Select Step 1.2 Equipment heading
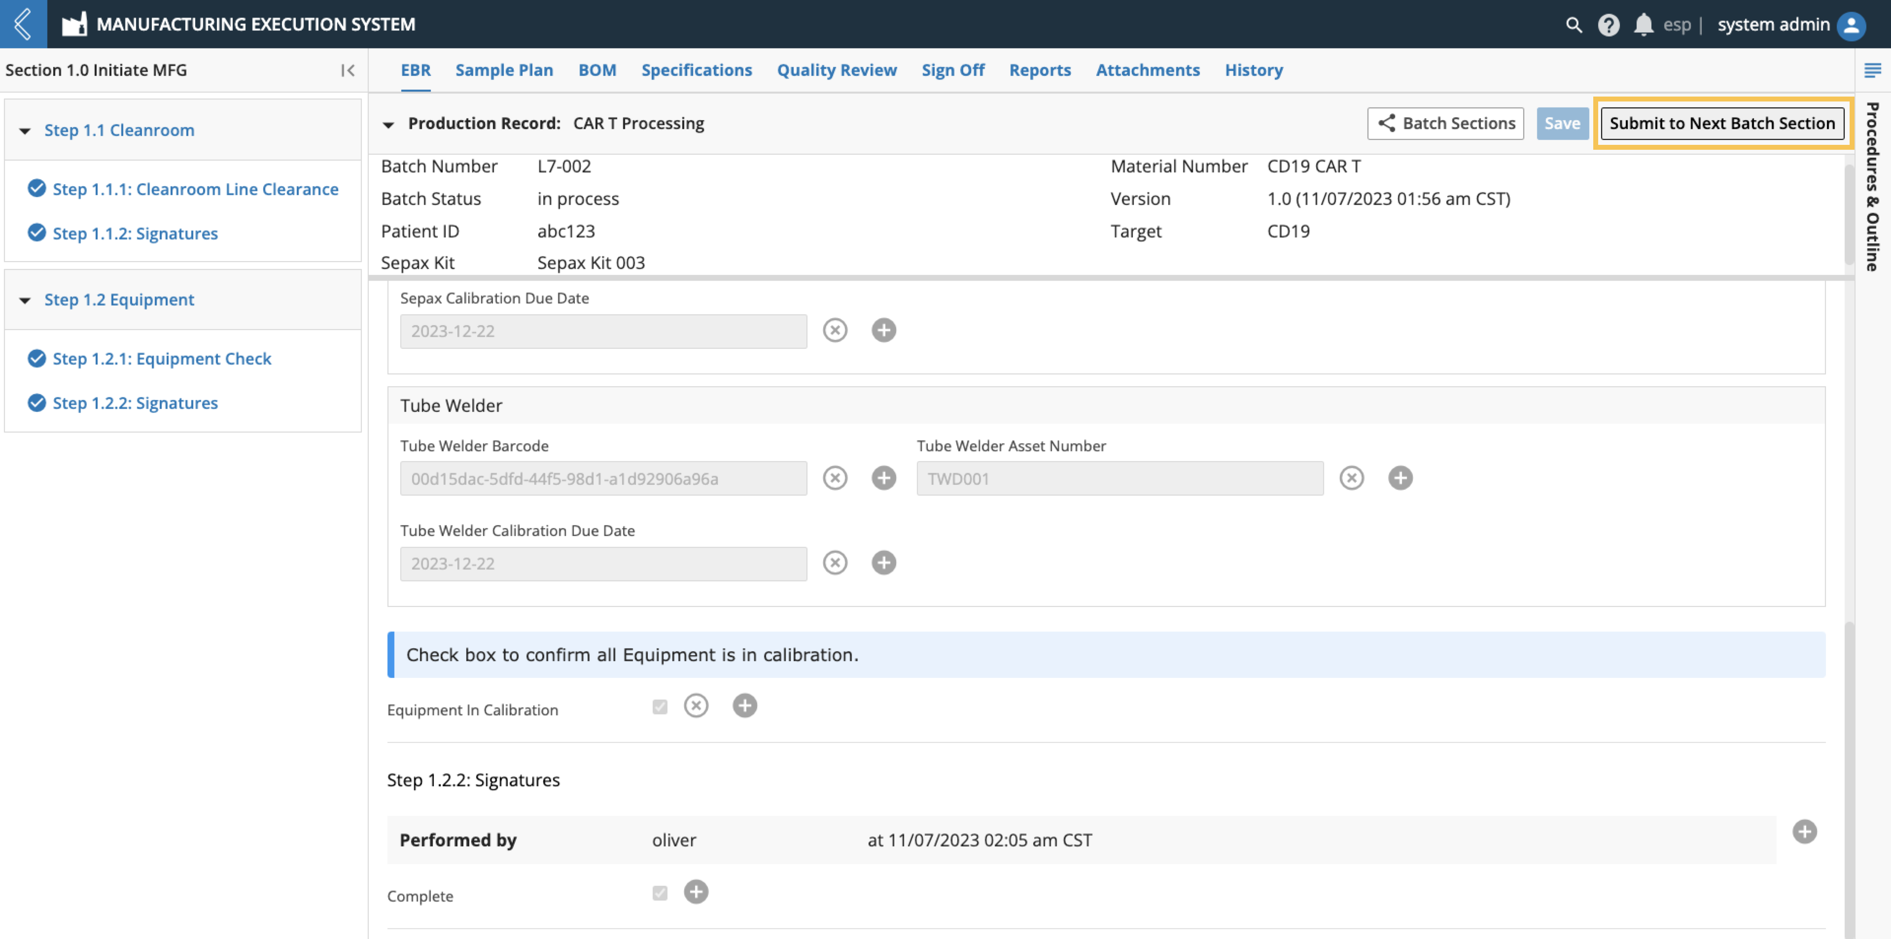This screenshot has height=939, width=1891. point(119,300)
